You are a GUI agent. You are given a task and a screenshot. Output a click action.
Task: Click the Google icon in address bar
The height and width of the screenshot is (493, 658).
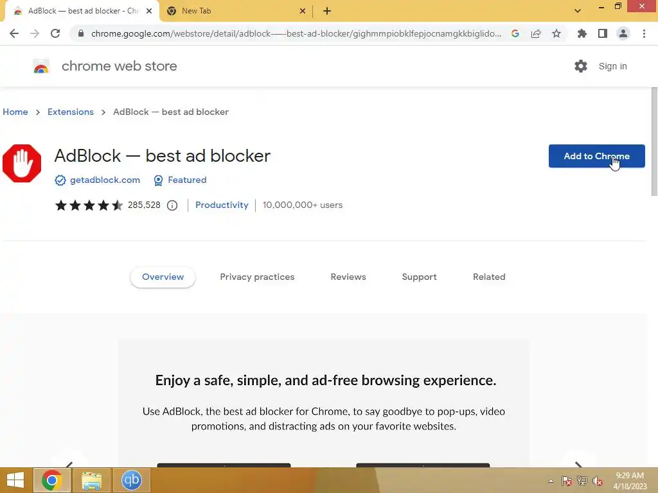coord(515,33)
